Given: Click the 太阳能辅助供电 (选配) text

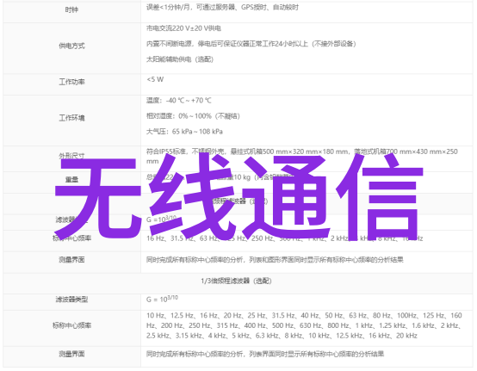Looking at the screenshot, I should 180,59.
